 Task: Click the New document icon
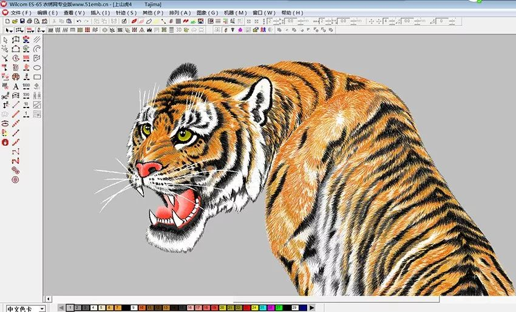[x=6, y=21]
